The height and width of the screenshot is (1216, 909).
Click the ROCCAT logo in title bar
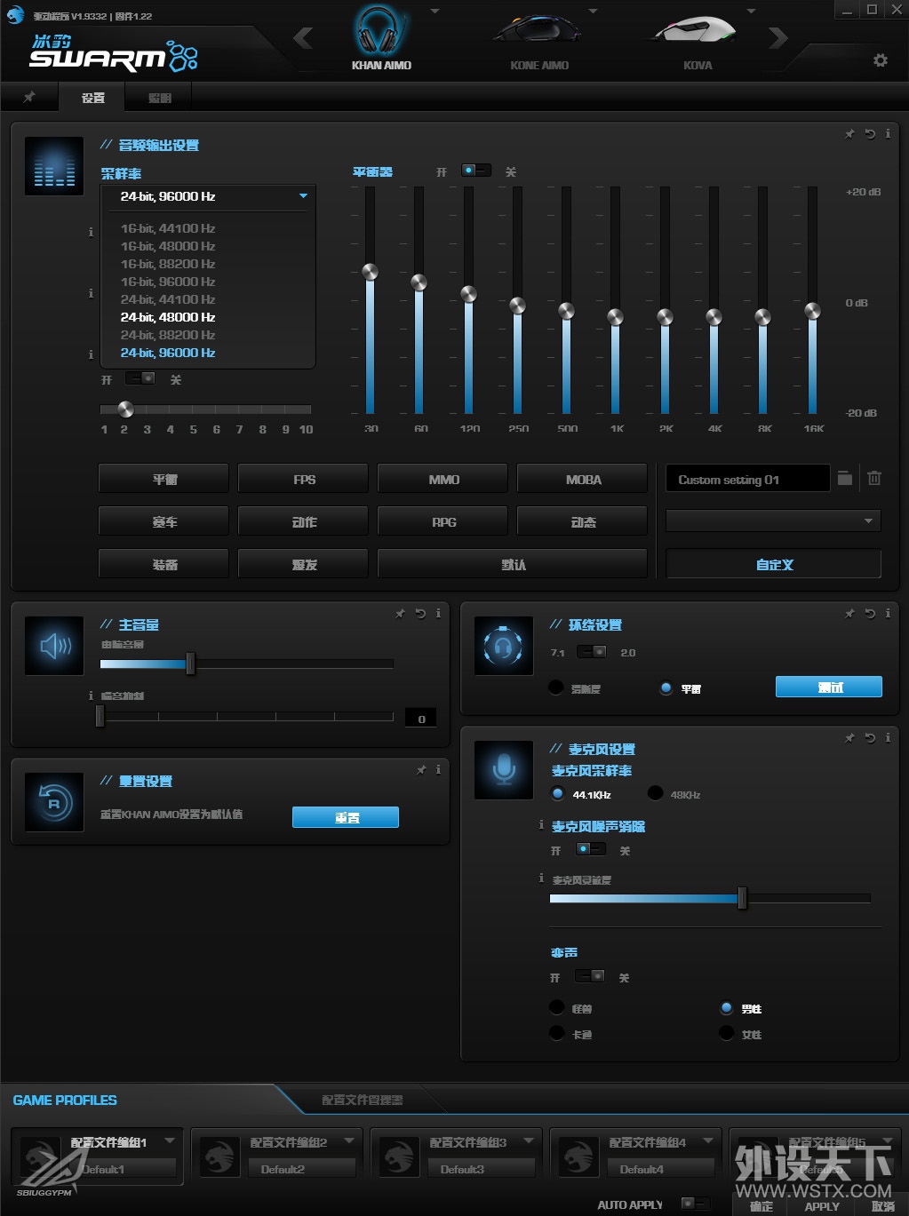pos(14,14)
